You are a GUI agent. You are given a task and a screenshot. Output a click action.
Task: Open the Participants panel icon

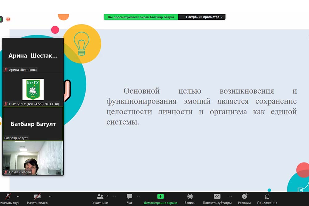click(x=100, y=196)
